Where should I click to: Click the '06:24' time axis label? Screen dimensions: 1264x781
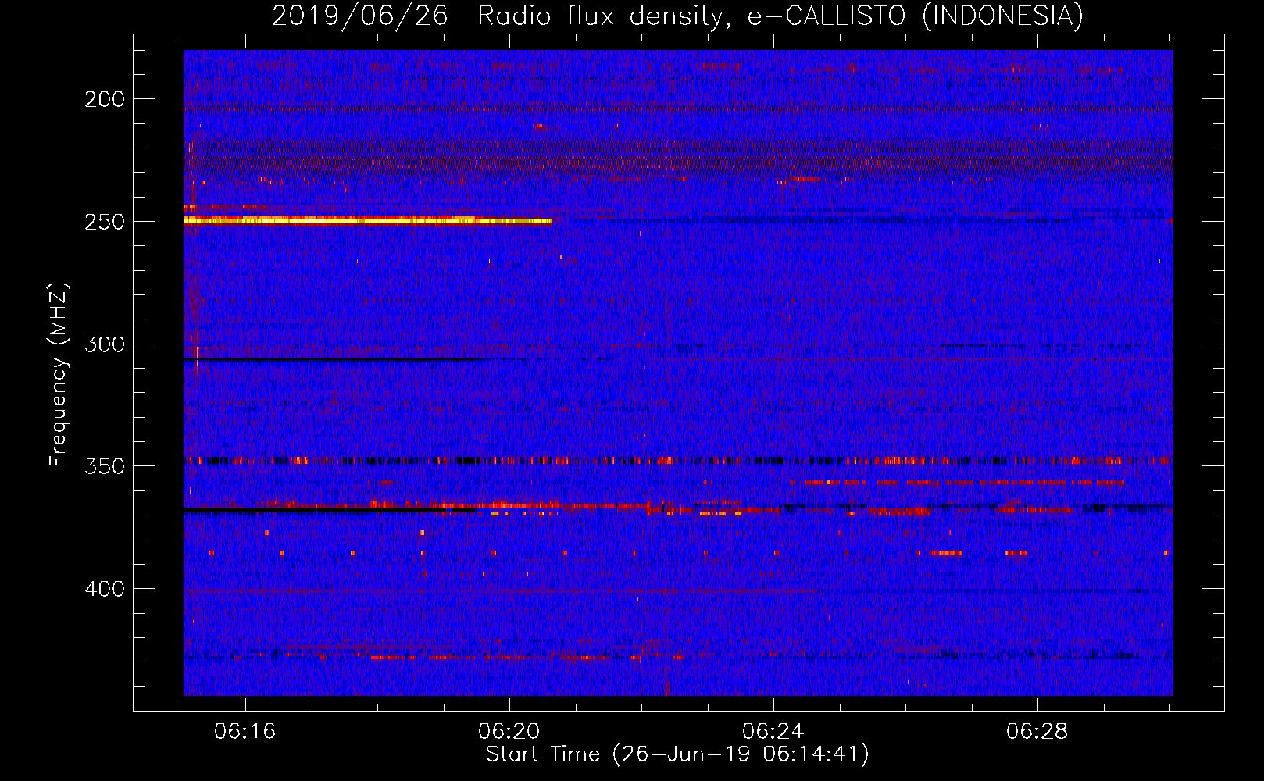pyautogui.click(x=773, y=732)
